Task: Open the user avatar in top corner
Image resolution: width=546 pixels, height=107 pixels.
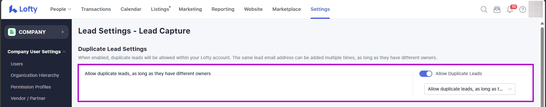Action: pos(535,9)
